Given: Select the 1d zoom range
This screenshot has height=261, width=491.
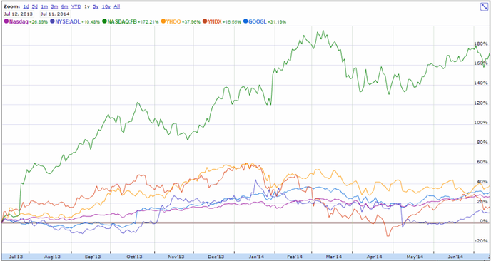Looking at the screenshot, I should coord(26,6).
